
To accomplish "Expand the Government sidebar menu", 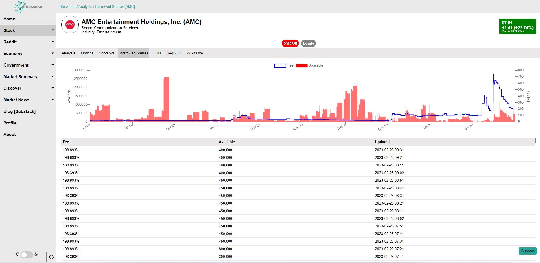I will pos(28,65).
